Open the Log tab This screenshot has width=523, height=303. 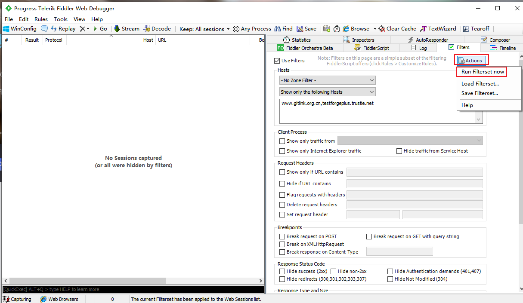[x=419, y=48]
